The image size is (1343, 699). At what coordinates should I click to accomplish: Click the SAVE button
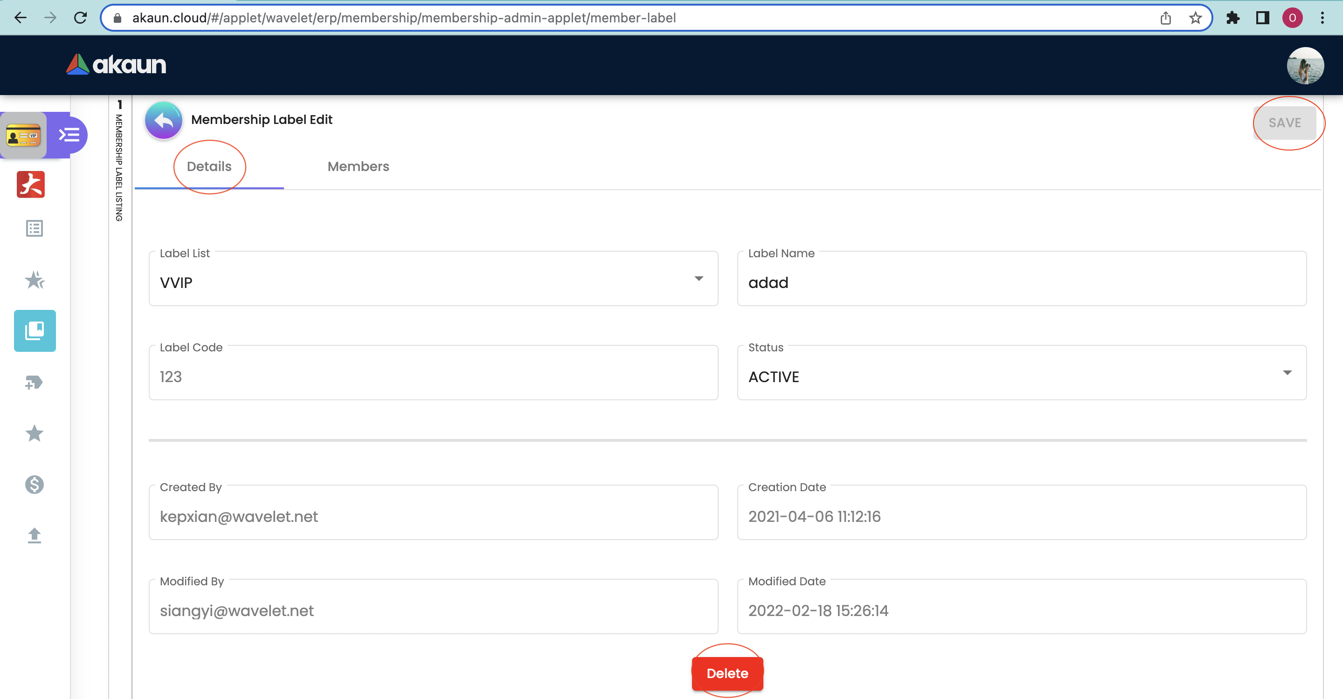(1284, 123)
